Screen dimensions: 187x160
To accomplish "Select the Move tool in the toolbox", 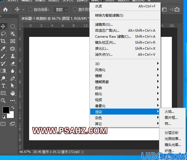I will 3,26.
